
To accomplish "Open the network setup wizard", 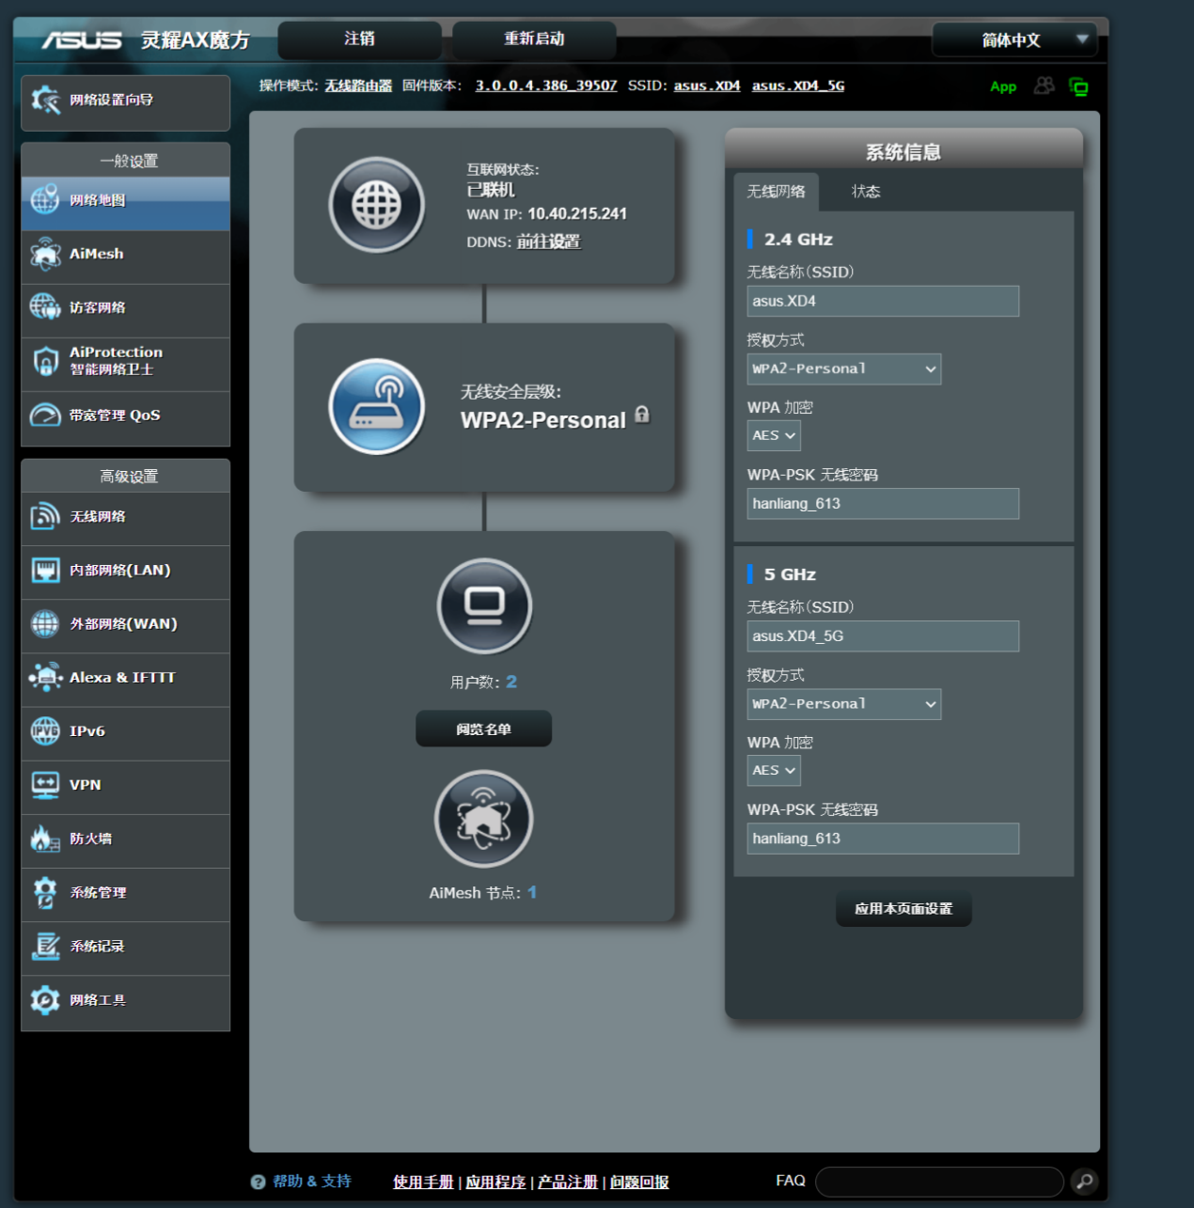I will (125, 102).
